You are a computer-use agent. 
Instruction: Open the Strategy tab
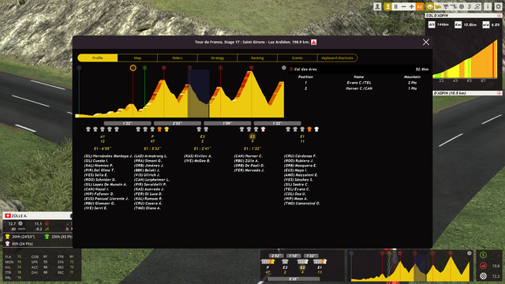(x=218, y=58)
